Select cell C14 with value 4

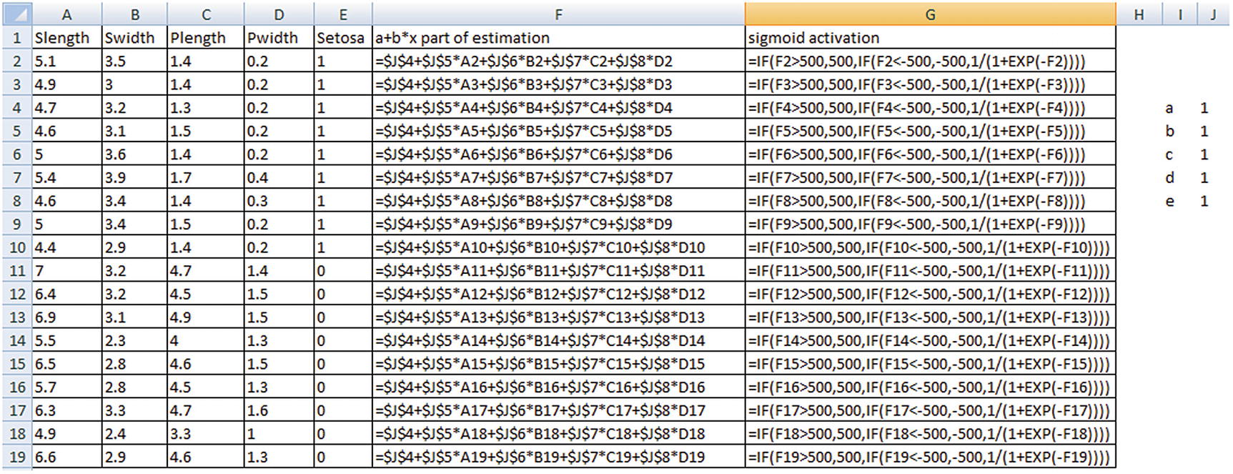(205, 340)
